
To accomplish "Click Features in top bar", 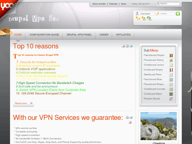I will coord(113,4).
